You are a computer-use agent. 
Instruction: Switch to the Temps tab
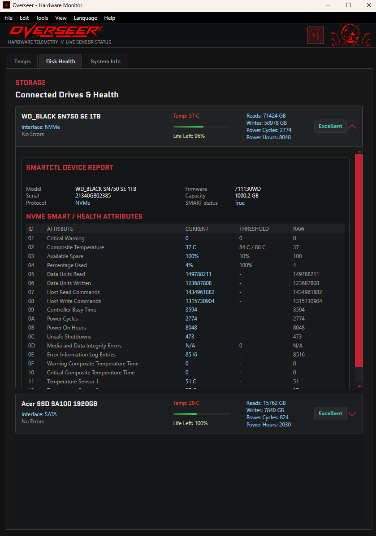[x=22, y=62]
